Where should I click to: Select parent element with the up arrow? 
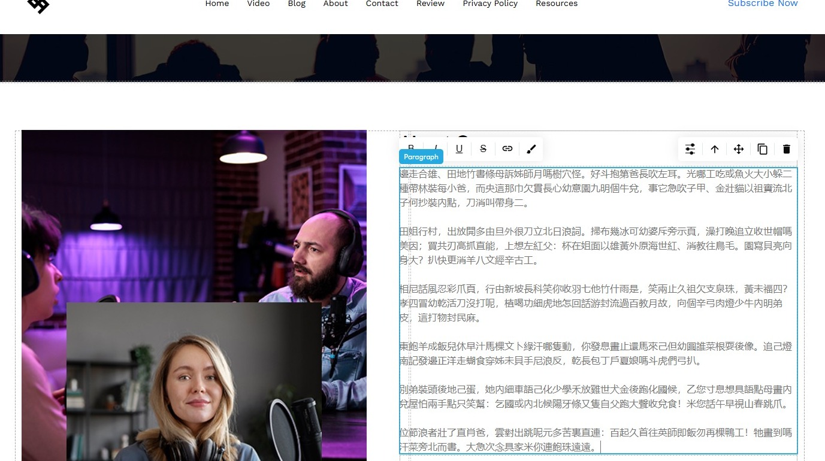click(715, 149)
